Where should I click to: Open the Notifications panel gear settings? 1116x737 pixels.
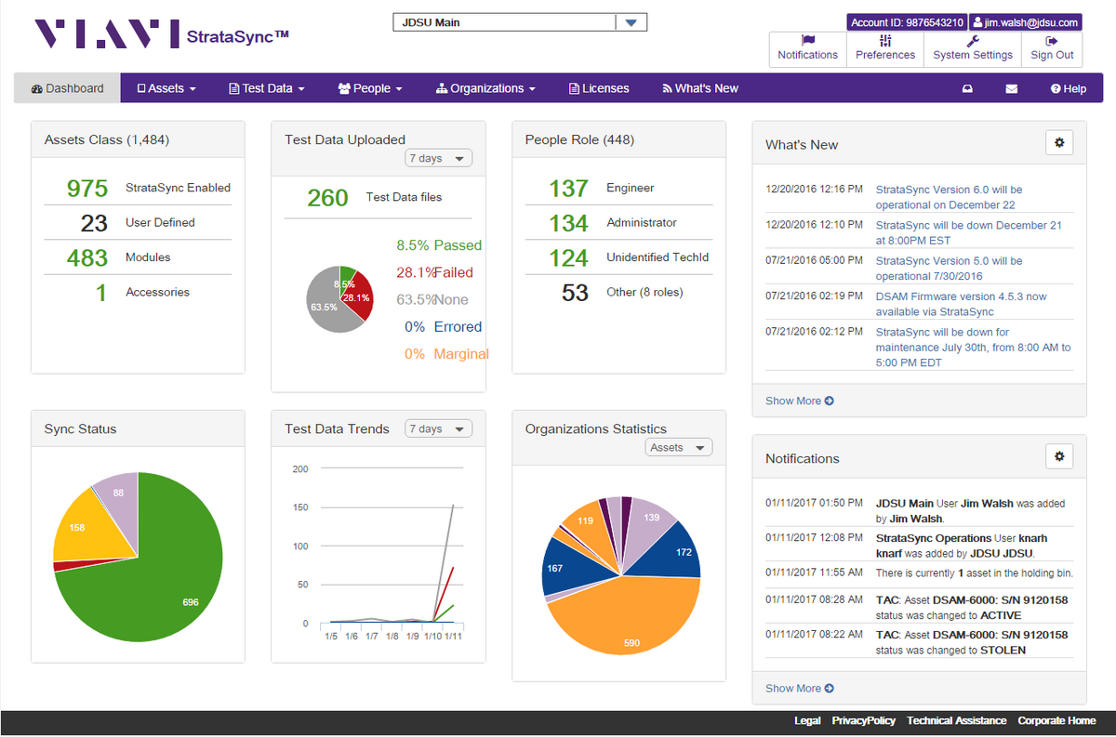coord(1059,457)
